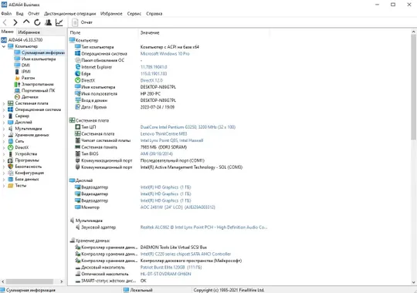Open the user management person icon

tap(48, 22)
